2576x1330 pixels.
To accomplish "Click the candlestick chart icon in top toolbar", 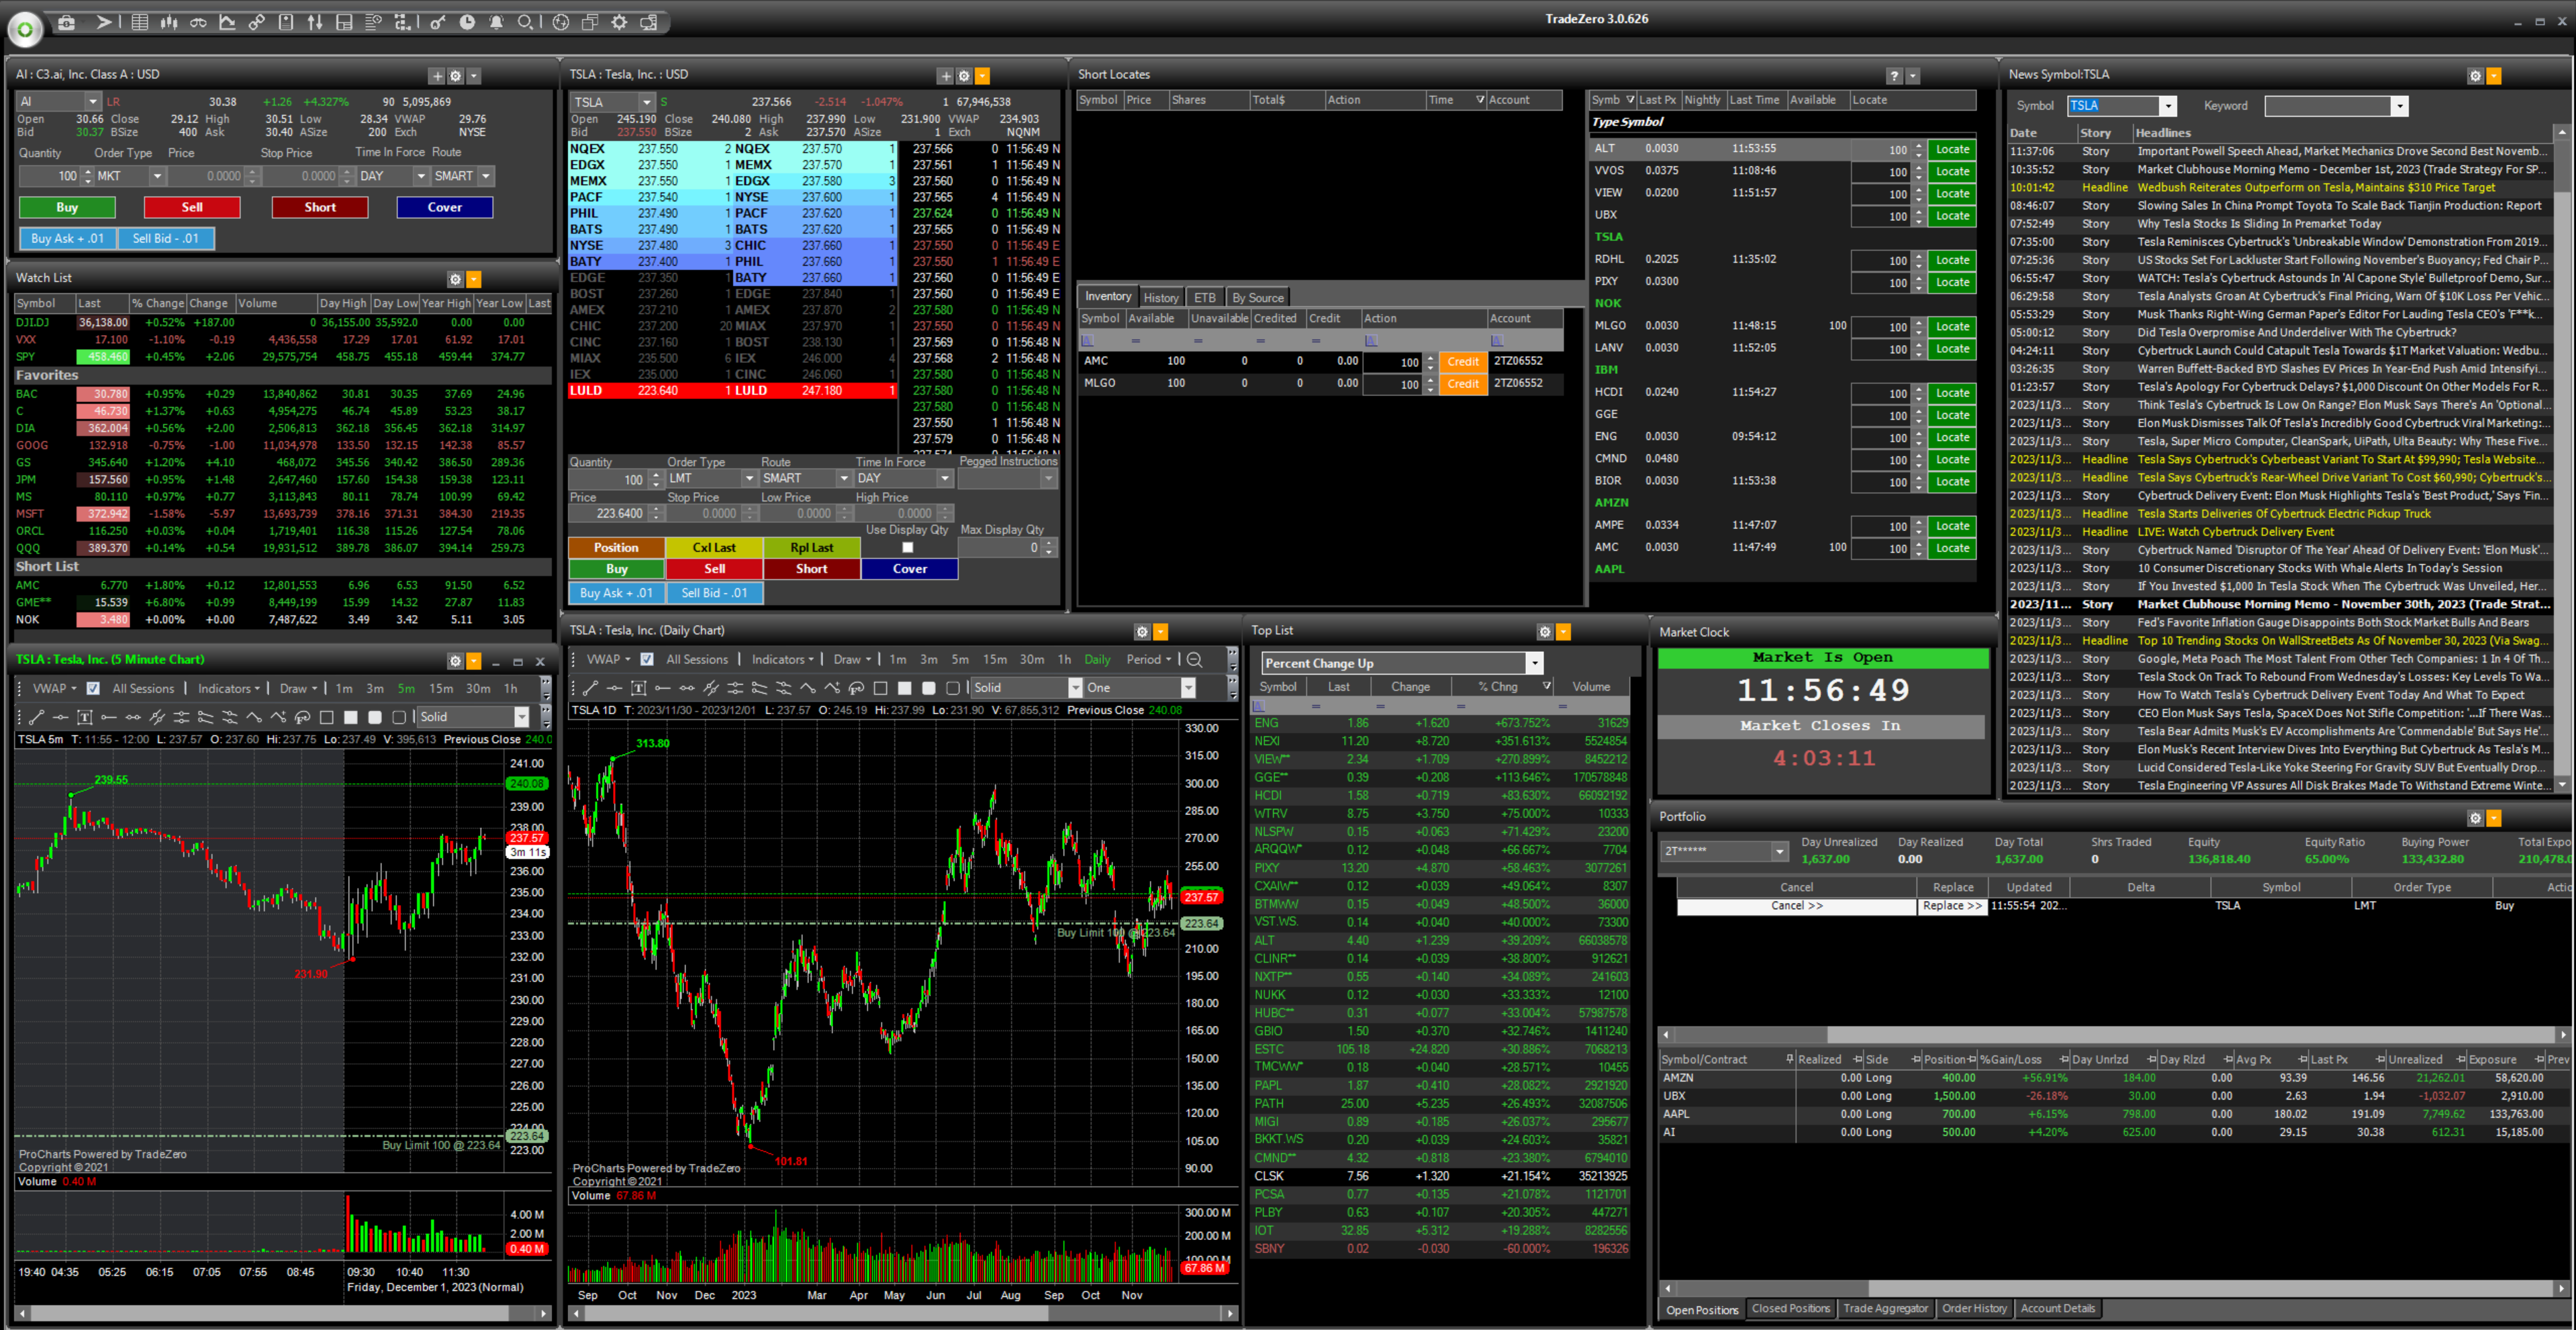I will pyautogui.click(x=169, y=22).
